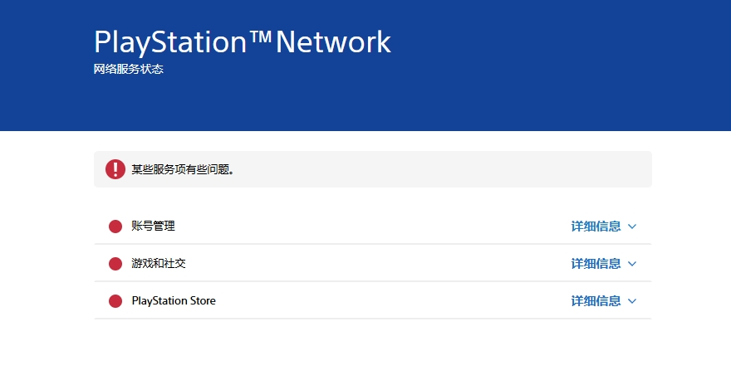Viewport: 731px width, 380px height.
Task: Click the 网络服务状态 subtitle in header
Action: click(129, 70)
